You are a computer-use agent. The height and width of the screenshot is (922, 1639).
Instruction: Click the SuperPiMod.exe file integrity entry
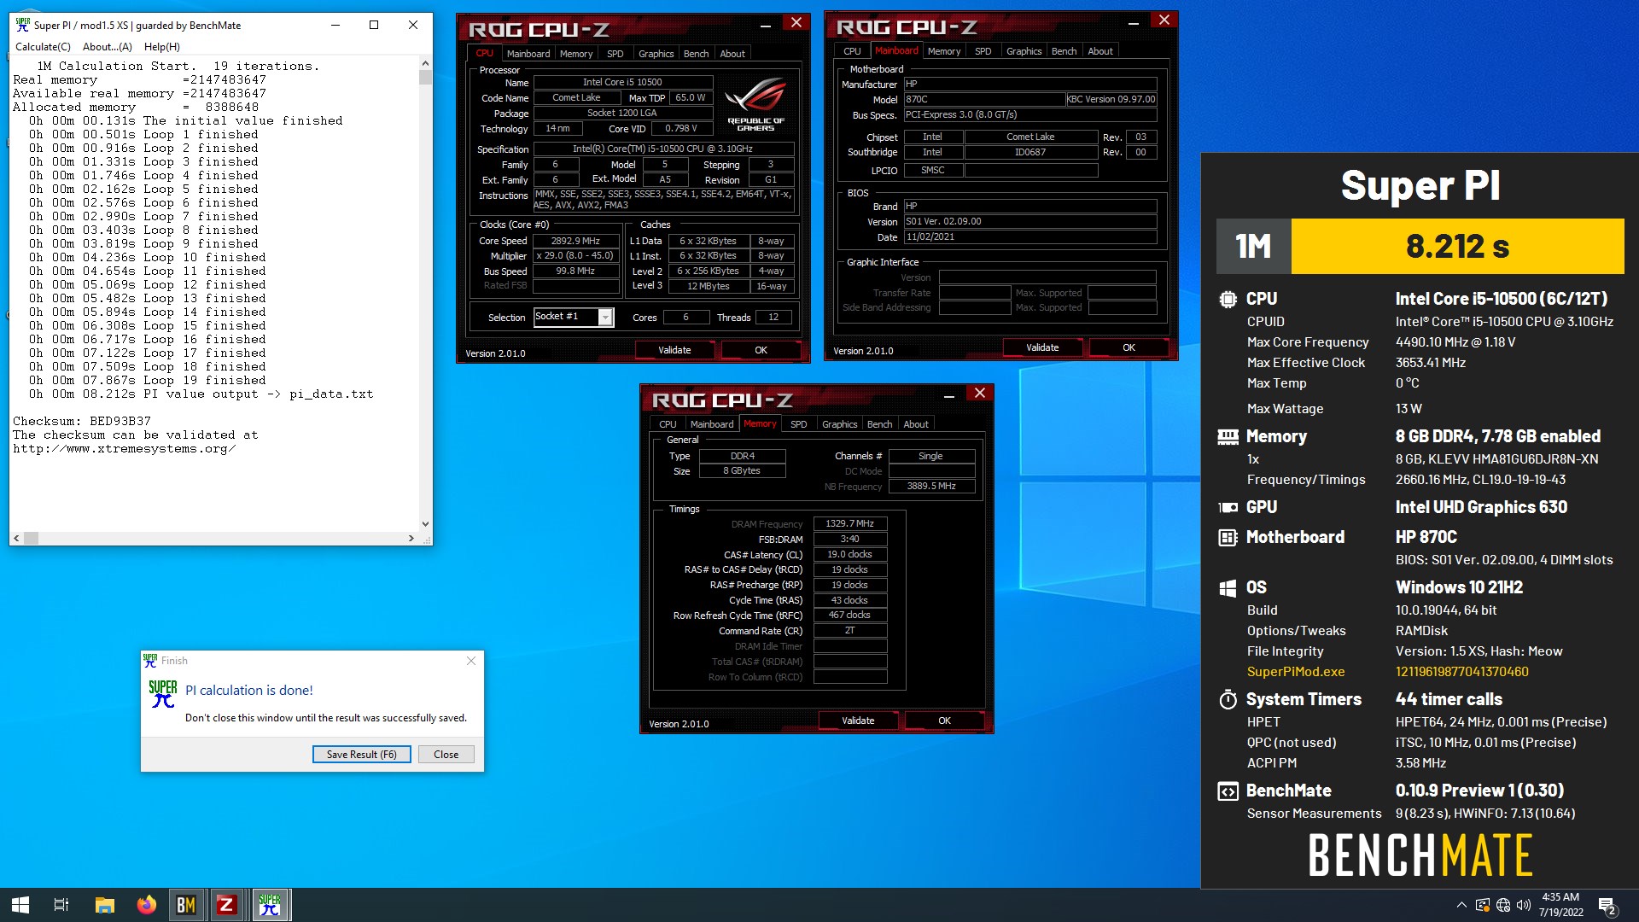coord(1295,672)
